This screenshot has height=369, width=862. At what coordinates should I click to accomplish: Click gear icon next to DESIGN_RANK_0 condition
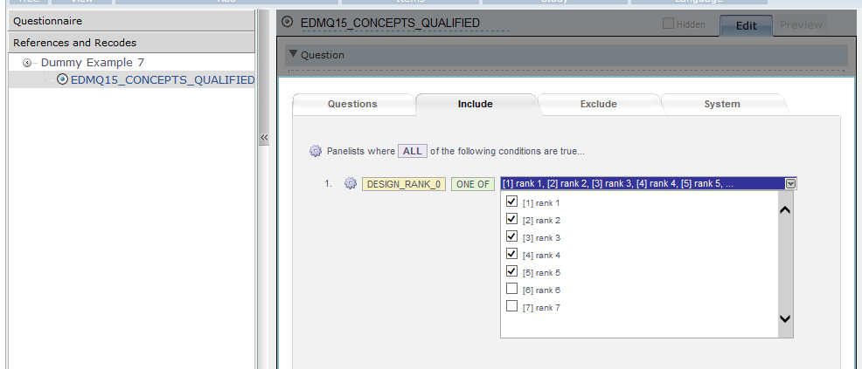tap(351, 184)
